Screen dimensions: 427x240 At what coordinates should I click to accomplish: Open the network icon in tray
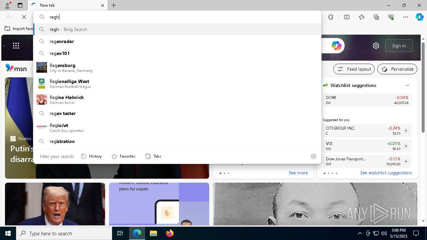pos(376,233)
